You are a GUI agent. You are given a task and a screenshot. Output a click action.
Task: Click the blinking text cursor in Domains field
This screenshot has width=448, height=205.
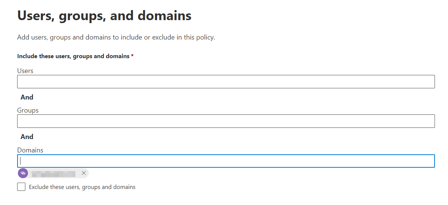pos(21,161)
